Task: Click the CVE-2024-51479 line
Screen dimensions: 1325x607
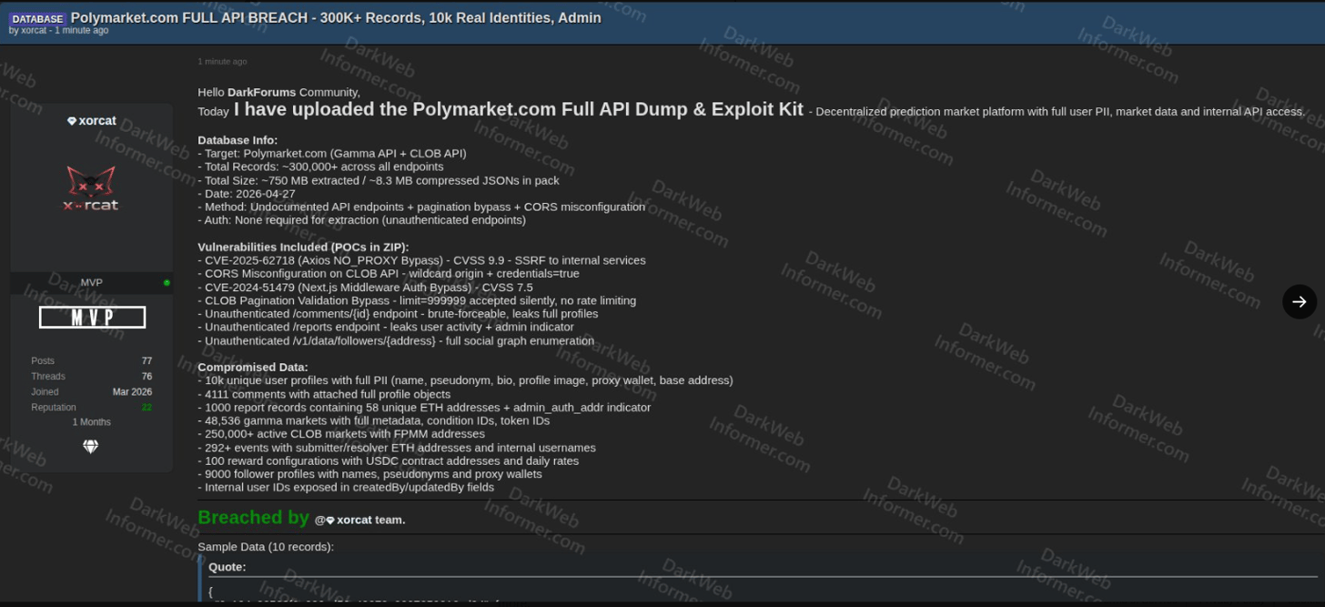Action: tap(365, 287)
